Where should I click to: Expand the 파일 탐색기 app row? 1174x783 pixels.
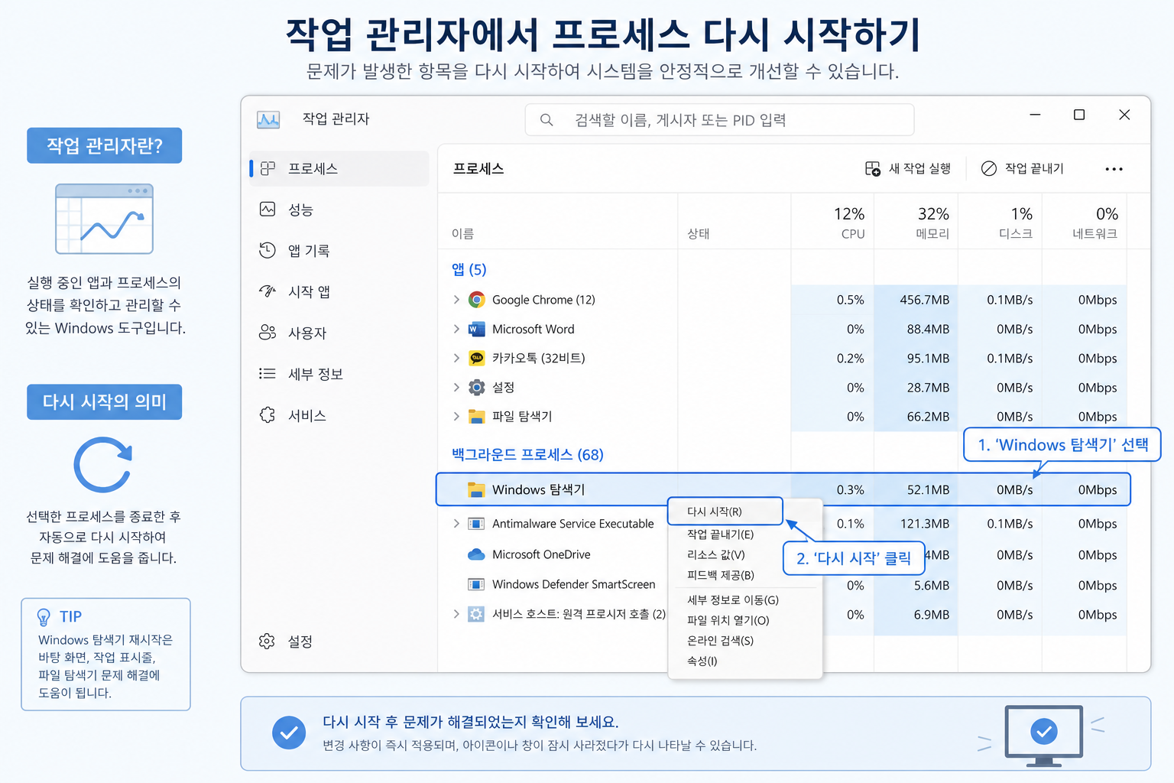[x=456, y=417]
